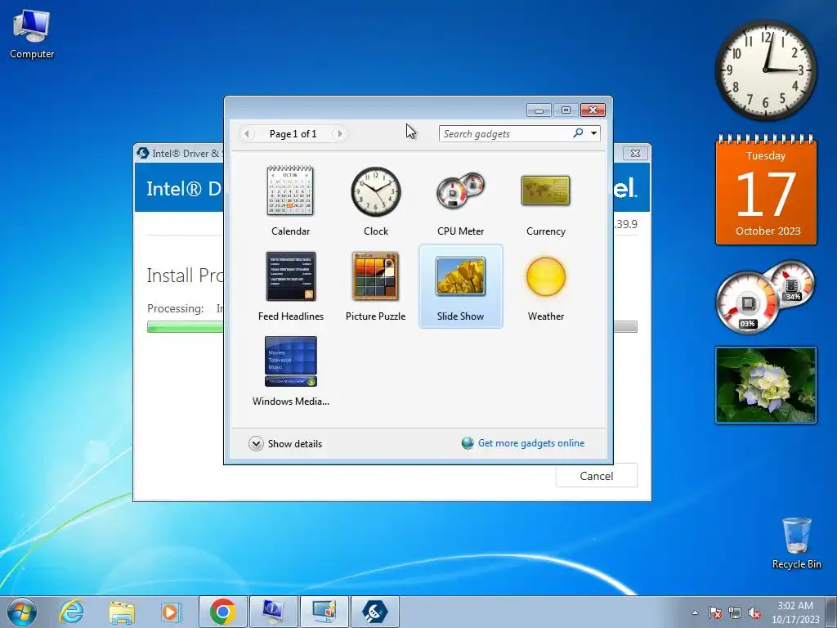Click Cancel in the Intel installer window
The height and width of the screenshot is (628, 837).
coord(596,475)
